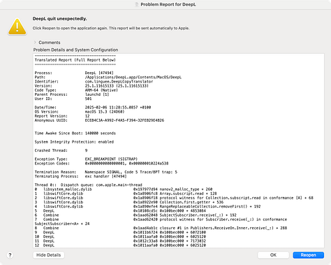This screenshot has height=265, width=331.
Task: Click the document icon in title bar
Action: [x=137, y=4]
